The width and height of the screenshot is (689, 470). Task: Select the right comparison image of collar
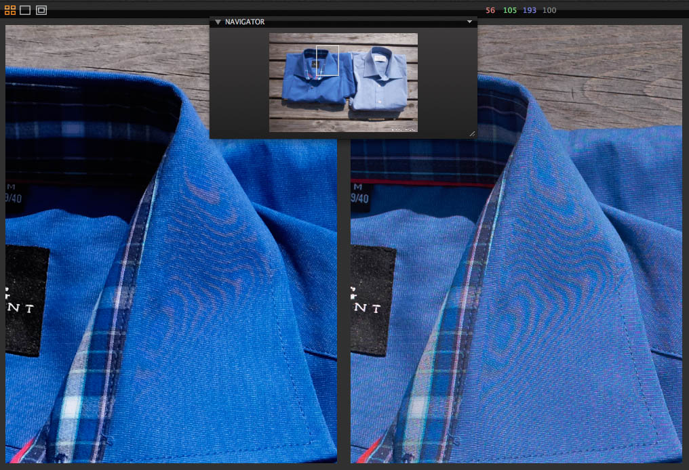tap(516, 244)
